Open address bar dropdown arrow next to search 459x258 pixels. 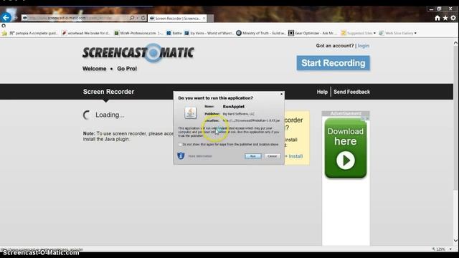[137, 18]
